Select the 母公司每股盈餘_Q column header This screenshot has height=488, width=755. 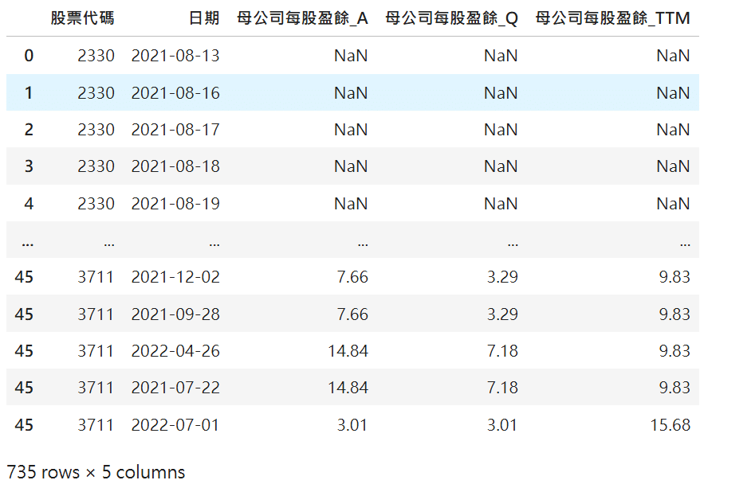coord(451,18)
